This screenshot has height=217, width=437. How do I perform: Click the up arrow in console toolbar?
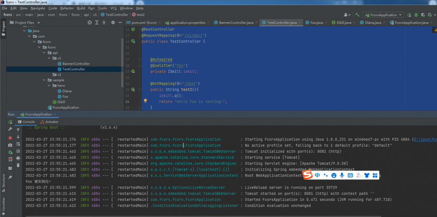[18, 130]
